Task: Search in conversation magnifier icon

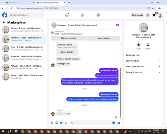Action: 148,45
